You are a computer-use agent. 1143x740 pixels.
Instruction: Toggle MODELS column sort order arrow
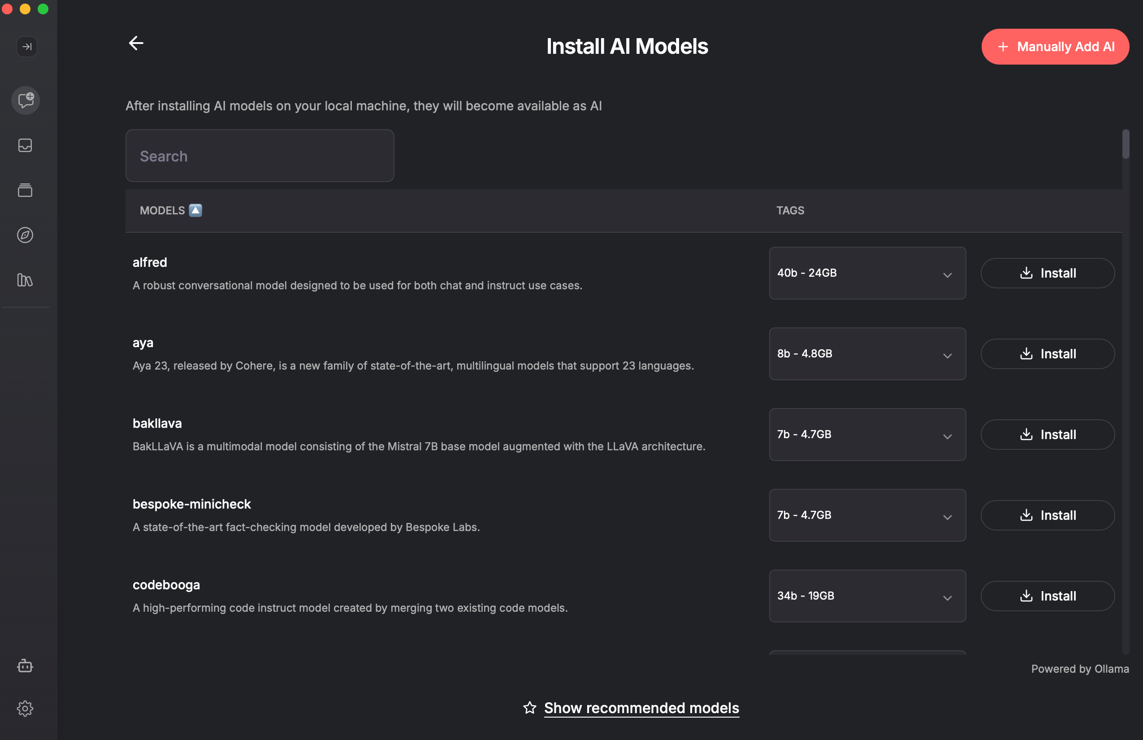pos(195,210)
